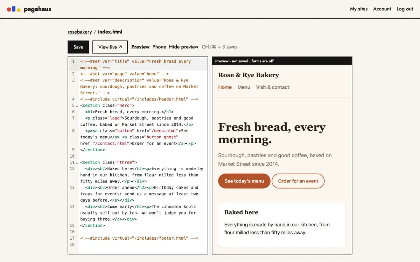Switch to Preview mode
The width and height of the screenshot is (420, 262).
point(140,47)
